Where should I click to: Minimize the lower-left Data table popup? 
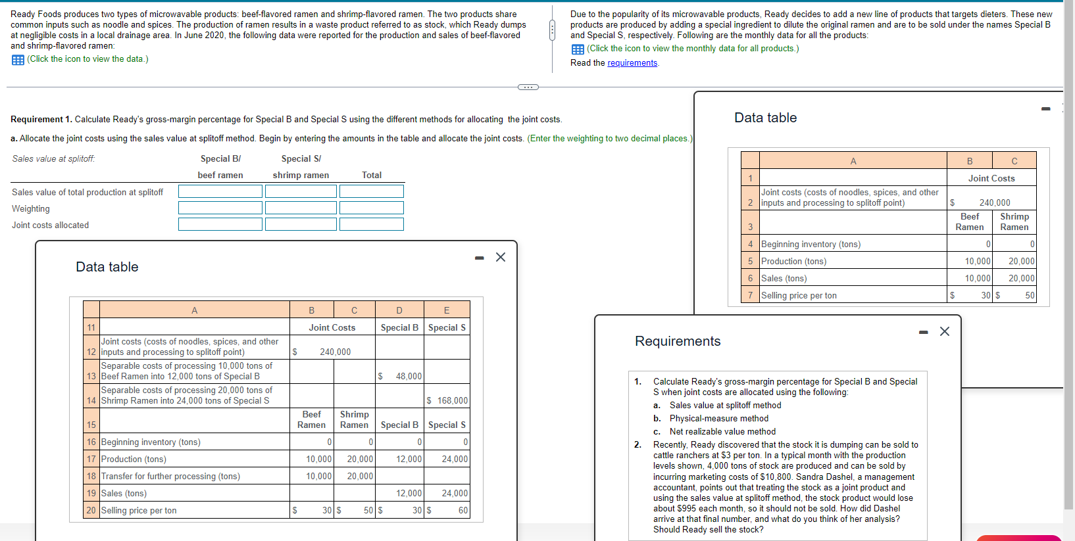pos(480,258)
